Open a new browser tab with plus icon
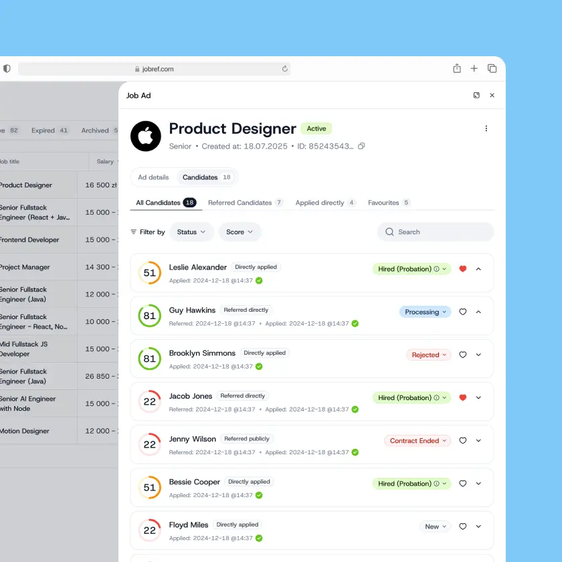Image resolution: width=562 pixels, height=562 pixels. 474,68
